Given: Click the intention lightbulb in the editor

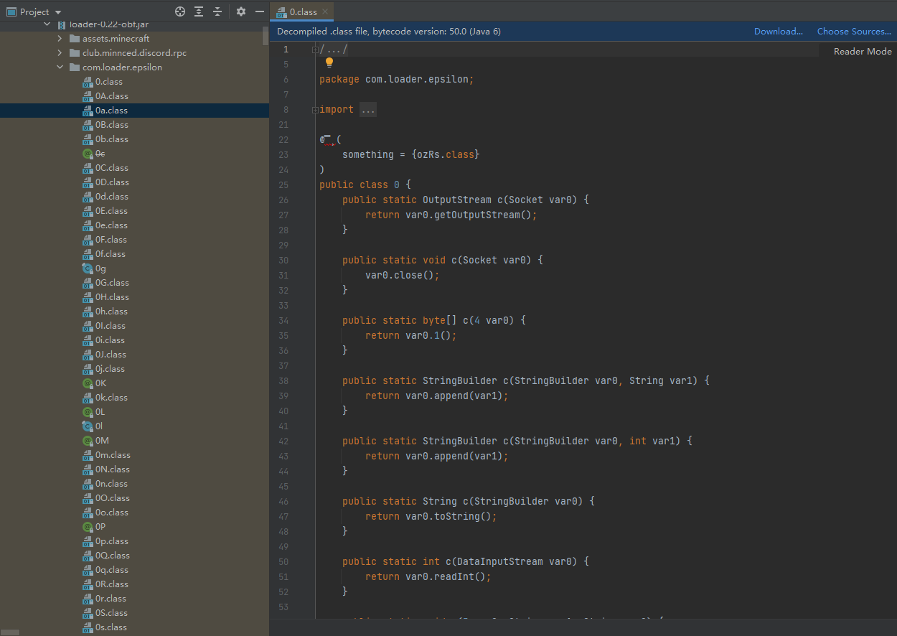Looking at the screenshot, I should (x=329, y=62).
